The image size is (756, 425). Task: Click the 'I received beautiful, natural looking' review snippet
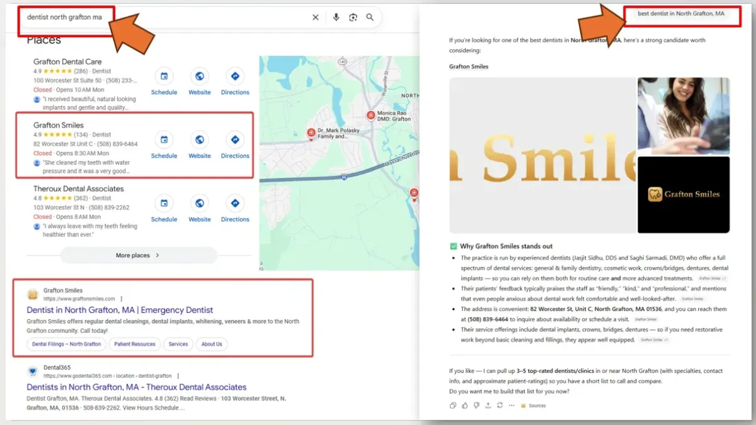coord(89,103)
